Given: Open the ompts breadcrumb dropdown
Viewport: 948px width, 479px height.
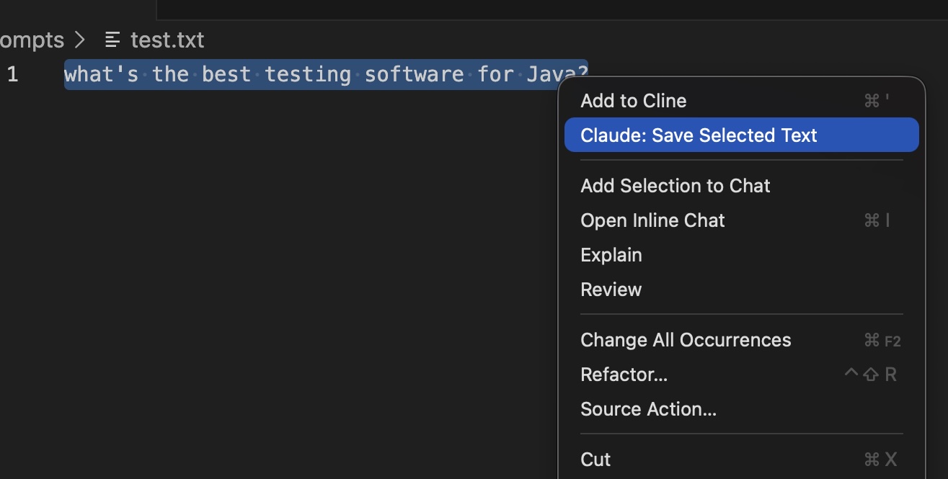Looking at the screenshot, I should [x=32, y=40].
